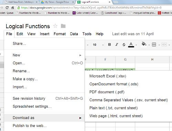The height and width of the screenshot is (131, 172).
Task: Download as PDF document (.pdf)
Action: [x=128, y=92]
